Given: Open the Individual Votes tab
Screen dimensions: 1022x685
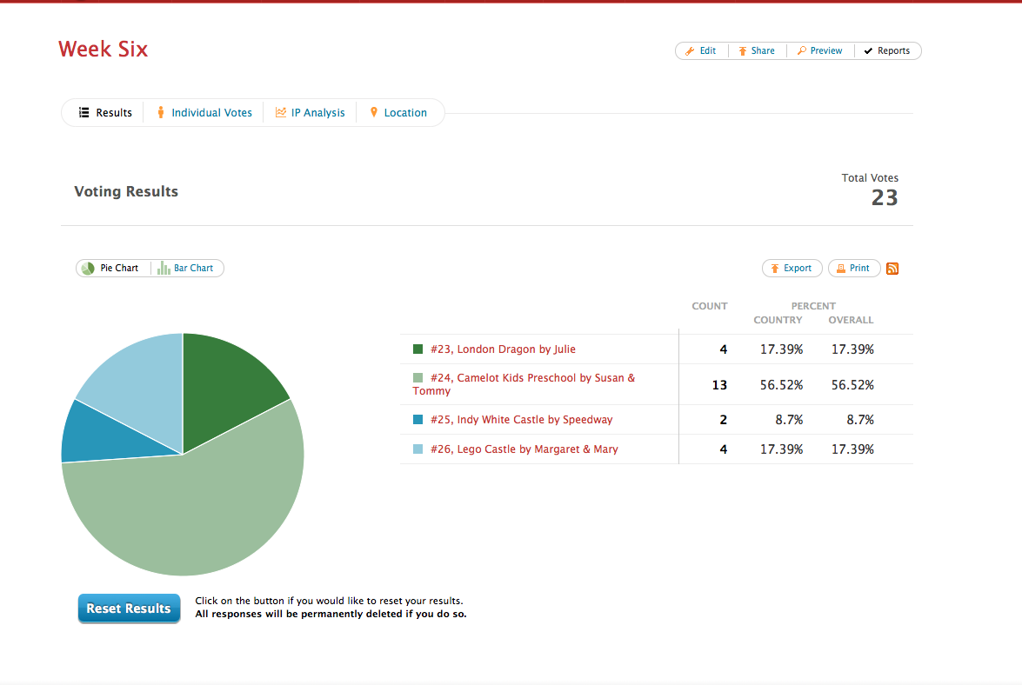Looking at the screenshot, I should pyautogui.click(x=204, y=113).
